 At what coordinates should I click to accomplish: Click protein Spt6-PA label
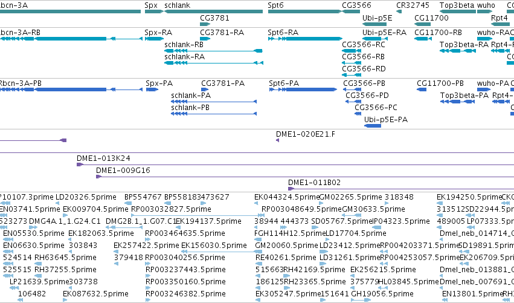tap(284, 83)
